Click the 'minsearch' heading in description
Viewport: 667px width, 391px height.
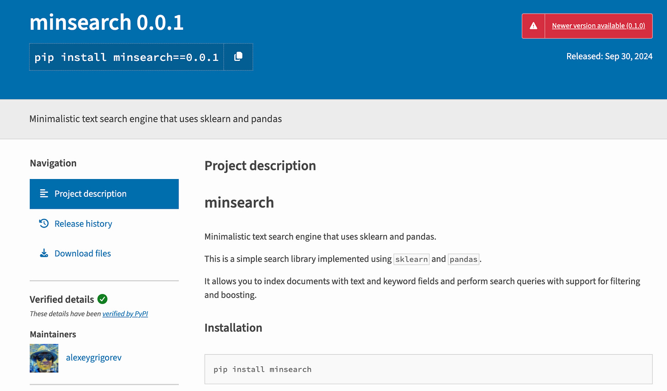point(239,202)
